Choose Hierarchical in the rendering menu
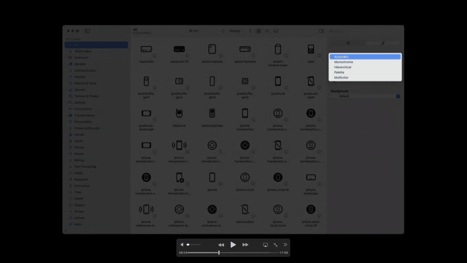Viewport: 467px width, 263px height. (365, 67)
